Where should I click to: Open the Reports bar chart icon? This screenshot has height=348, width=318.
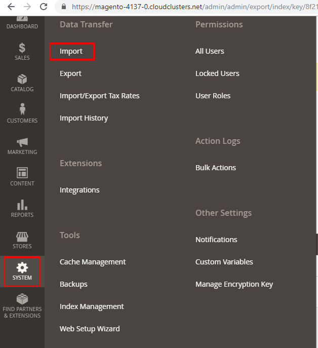(x=22, y=205)
